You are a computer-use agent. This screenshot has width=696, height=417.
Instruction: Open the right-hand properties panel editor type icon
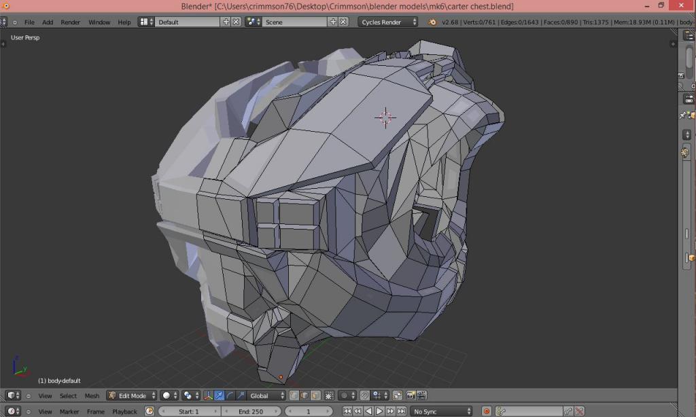(x=689, y=99)
